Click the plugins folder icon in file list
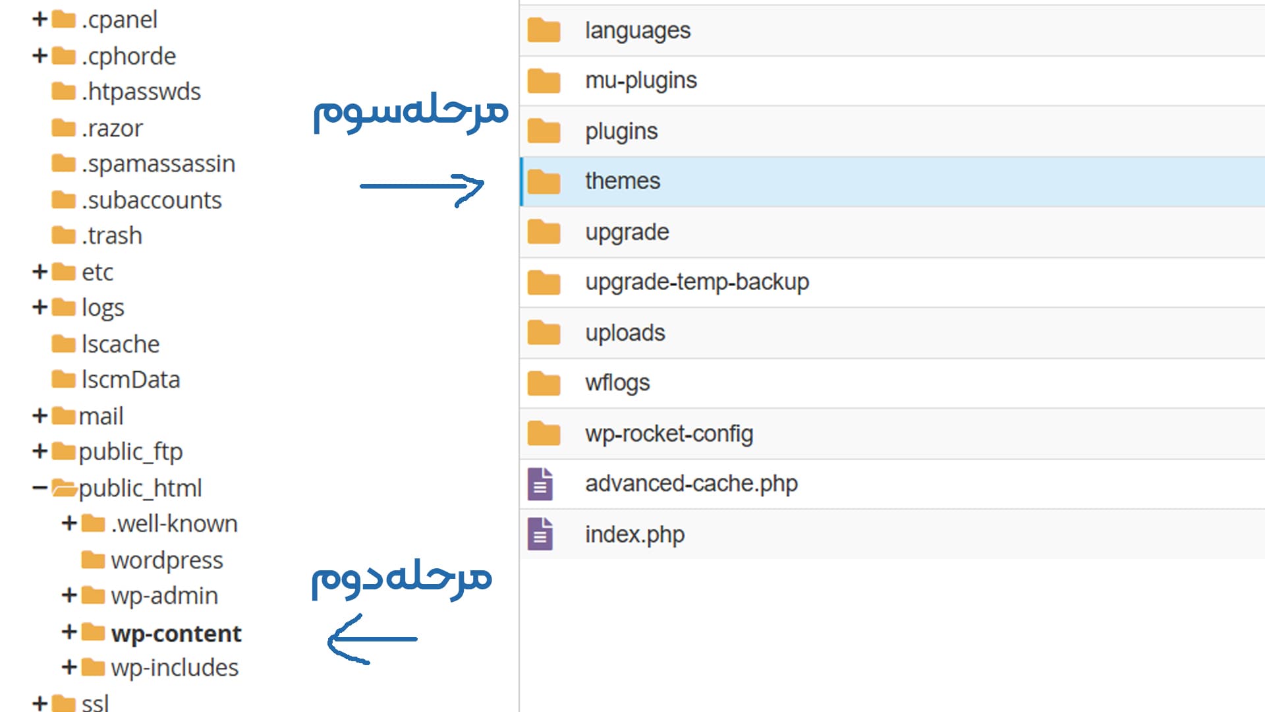The image size is (1265, 712). tap(544, 131)
